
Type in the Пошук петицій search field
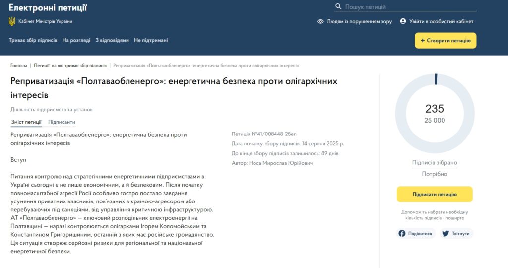click(409, 7)
